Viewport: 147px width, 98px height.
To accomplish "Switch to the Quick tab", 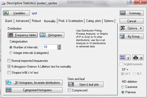I will [x=9, y=21].
